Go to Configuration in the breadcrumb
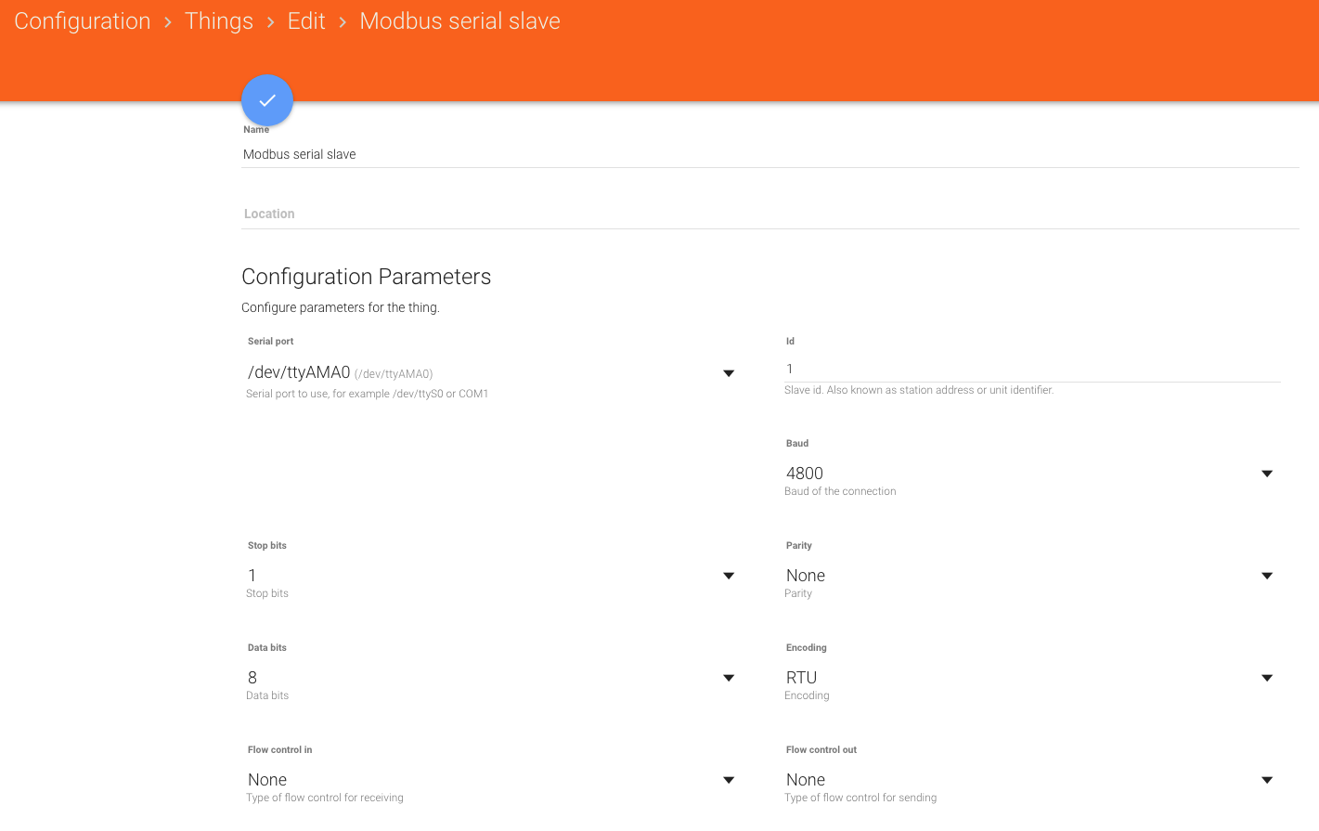Viewport: 1319px width, 831px height. click(83, 21)
